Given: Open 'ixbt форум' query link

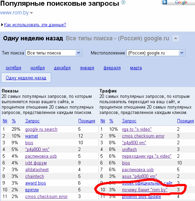Looking at the screenshot, I should coord(36,163).
